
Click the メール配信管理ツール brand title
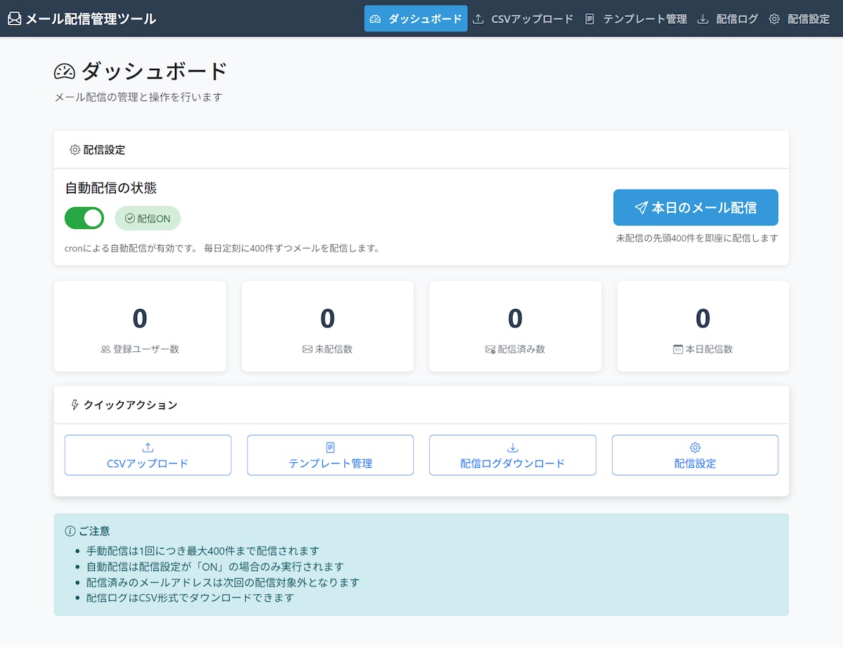pyautogui.click(x=91, y=19)
